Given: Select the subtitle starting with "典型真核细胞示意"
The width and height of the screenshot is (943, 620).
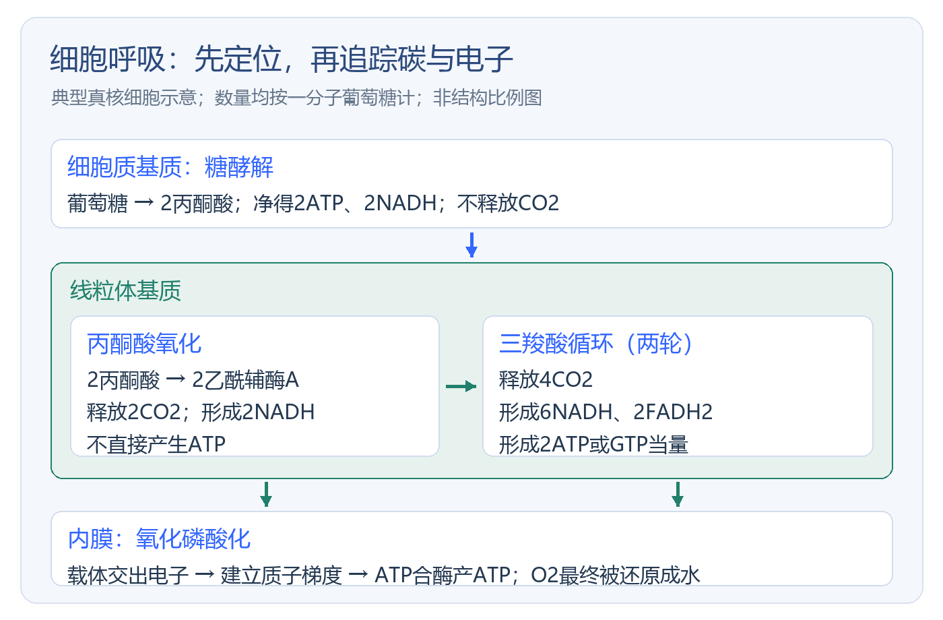Looking at the screenshot, I should coord(296,98).
